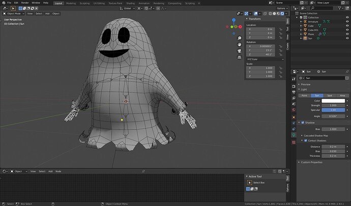This screenshot has height=206, width=351.
Task: Set light type to Spot
Action: pos(330,96)
